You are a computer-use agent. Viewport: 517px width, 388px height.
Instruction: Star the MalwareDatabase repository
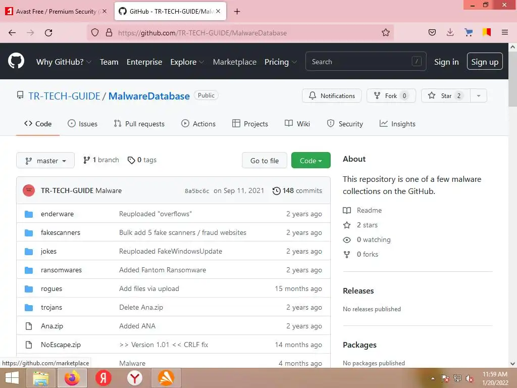(x=445, y=95)
